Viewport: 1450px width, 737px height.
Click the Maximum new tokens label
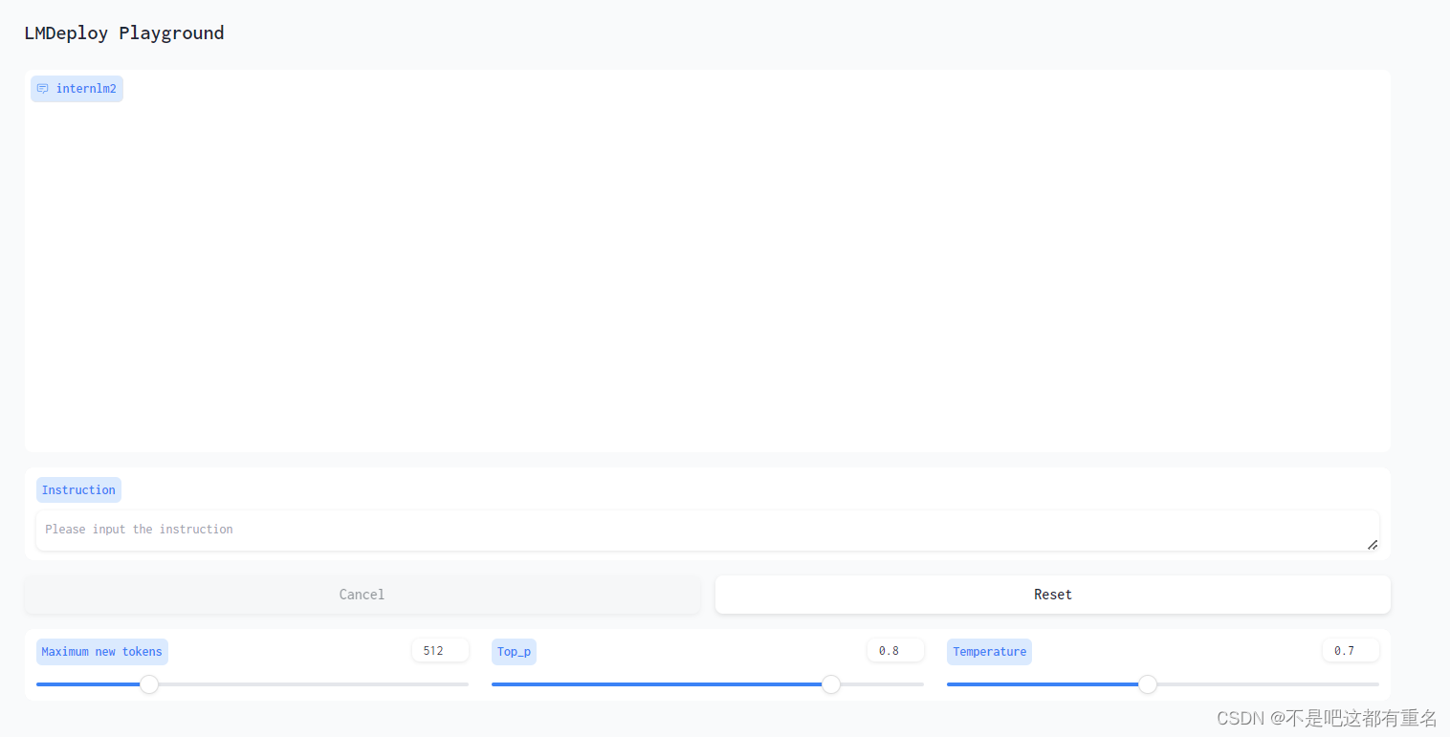102,652
